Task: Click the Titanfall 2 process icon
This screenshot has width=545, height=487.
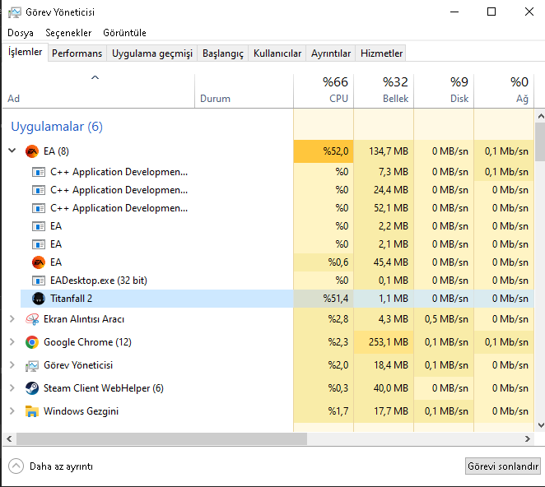Action: [x=38, y=299]
